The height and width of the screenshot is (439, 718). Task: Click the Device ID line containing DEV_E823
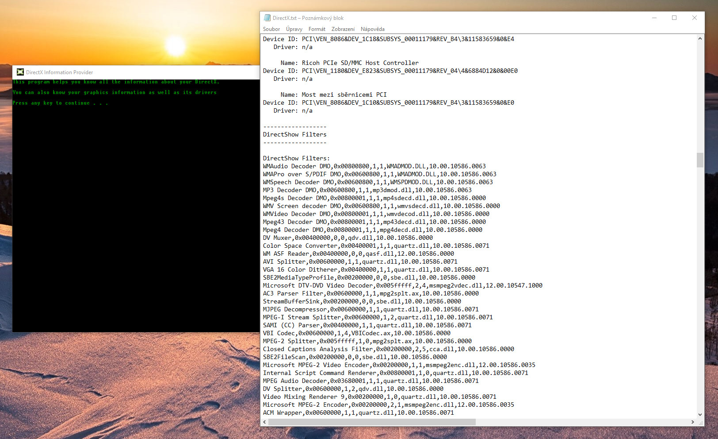click(390, 71)
